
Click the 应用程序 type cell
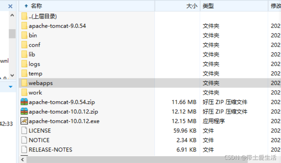214,121
